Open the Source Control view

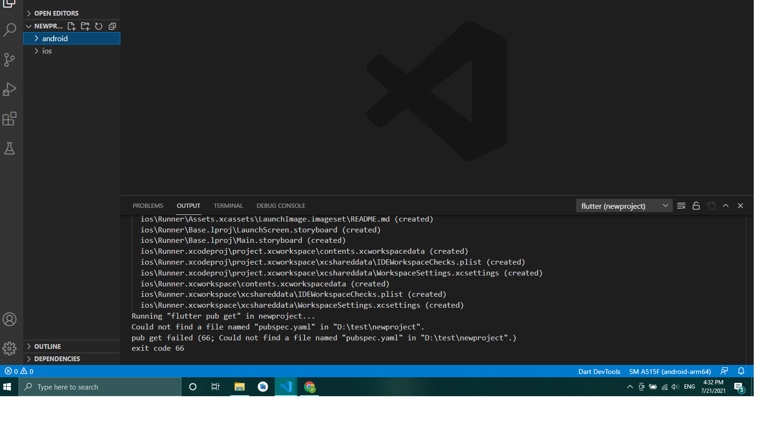coord(9,60)
